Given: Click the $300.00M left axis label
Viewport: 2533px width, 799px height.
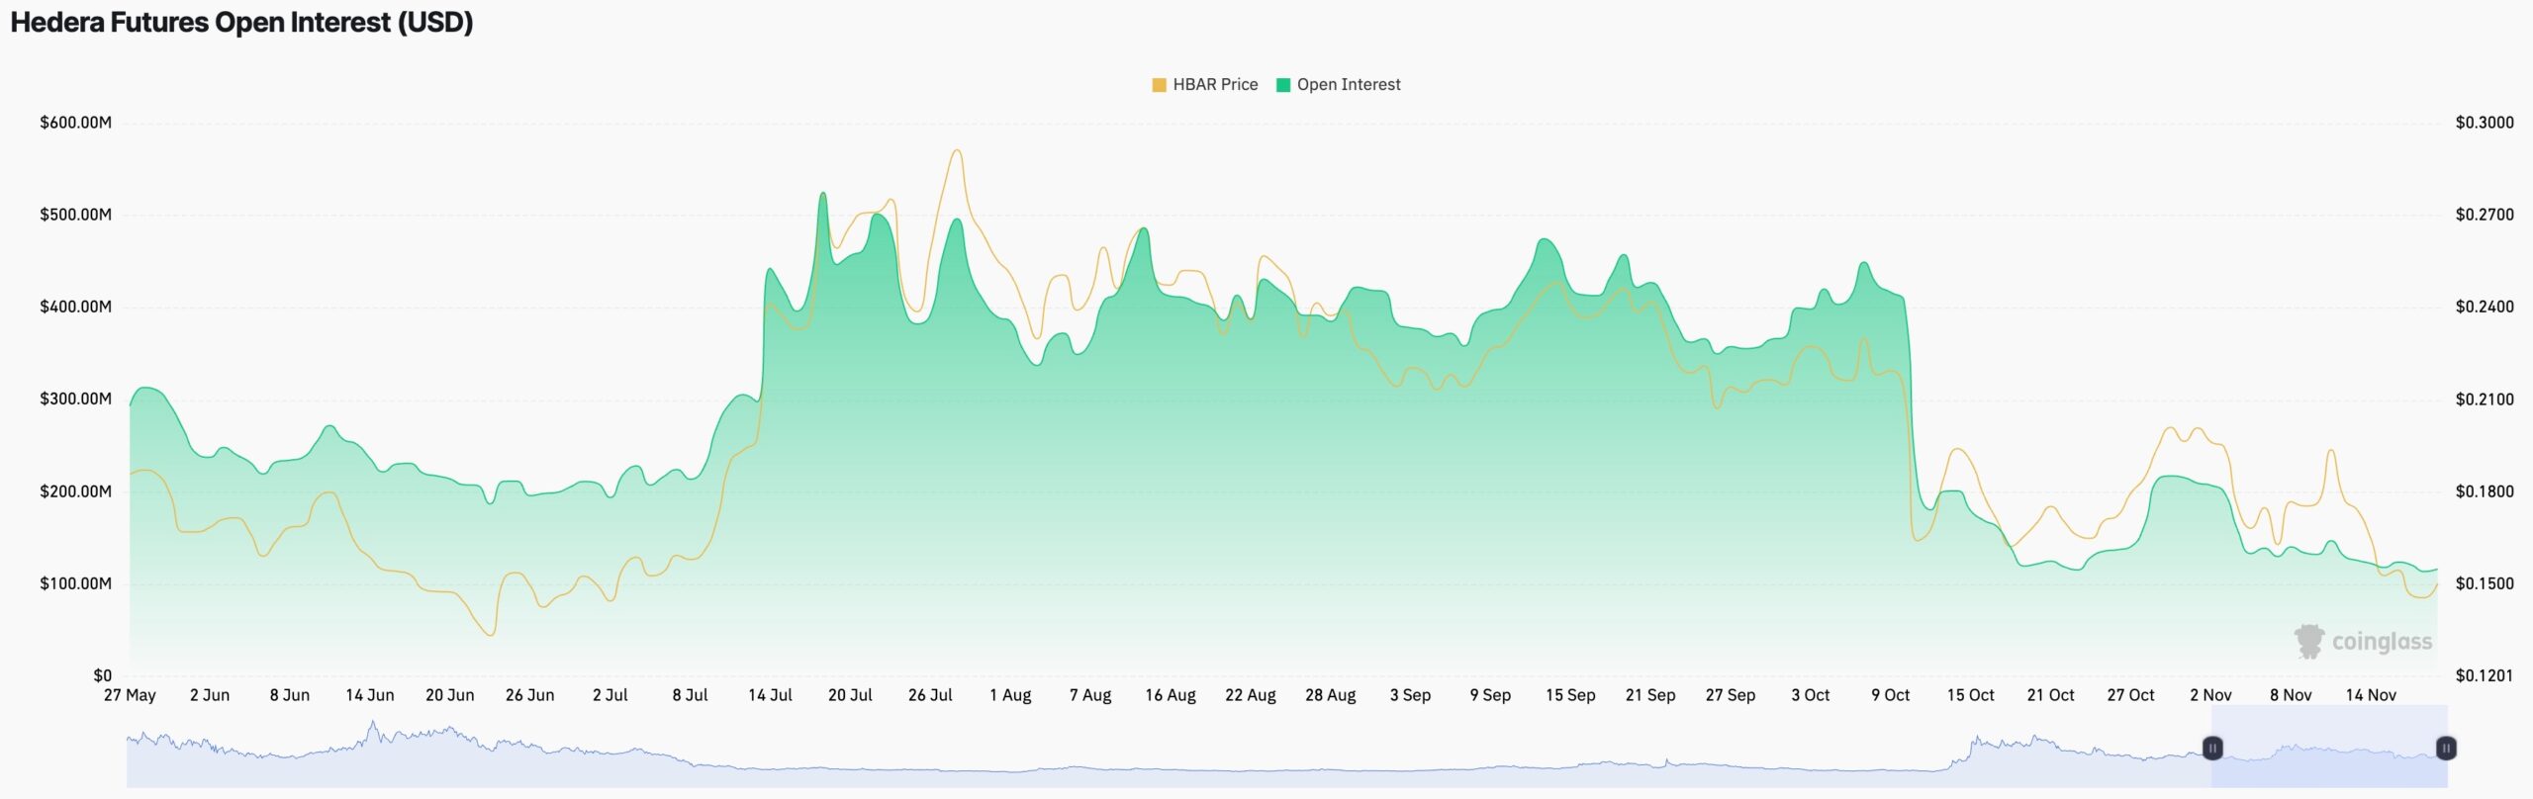Looking at the screenshot, I should tap(75, 399).
